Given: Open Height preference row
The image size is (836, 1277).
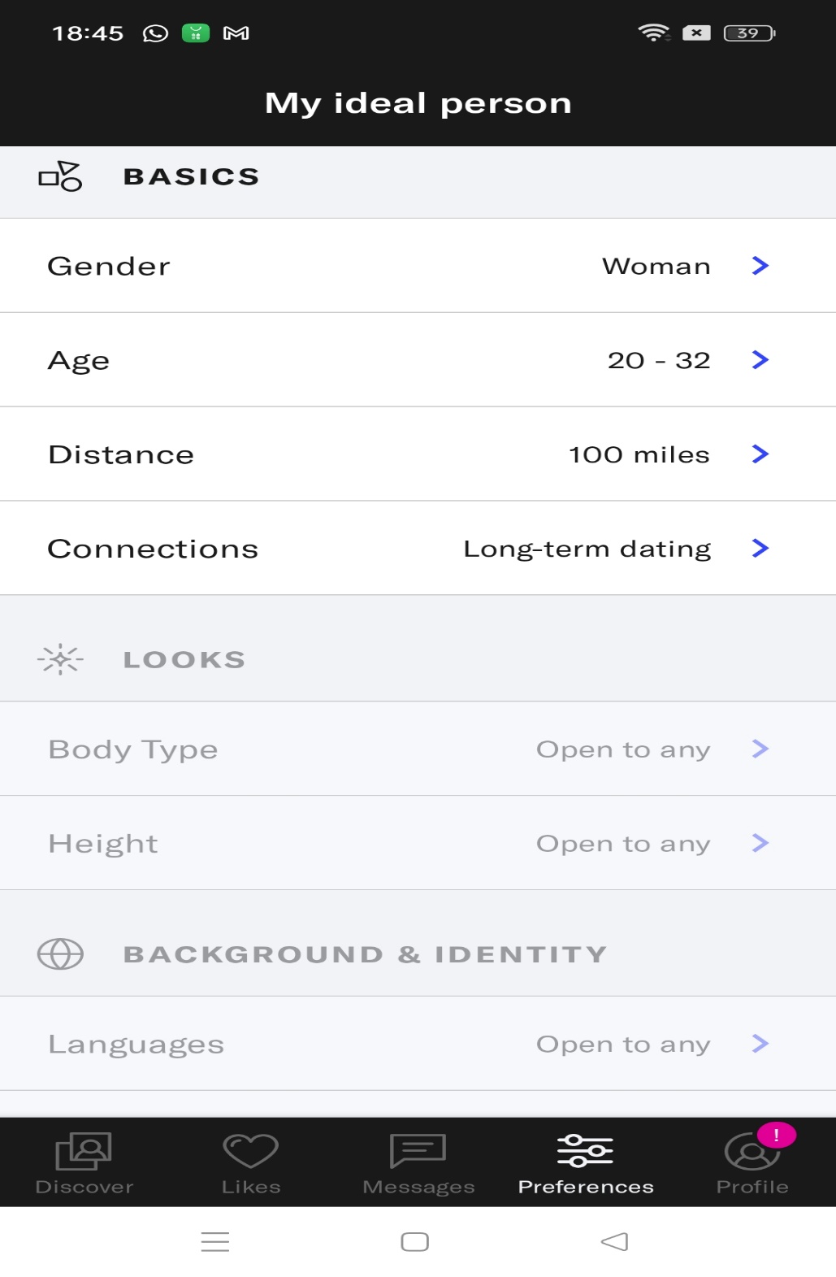Looking at the screenshot, I should [x=418, y=843].
